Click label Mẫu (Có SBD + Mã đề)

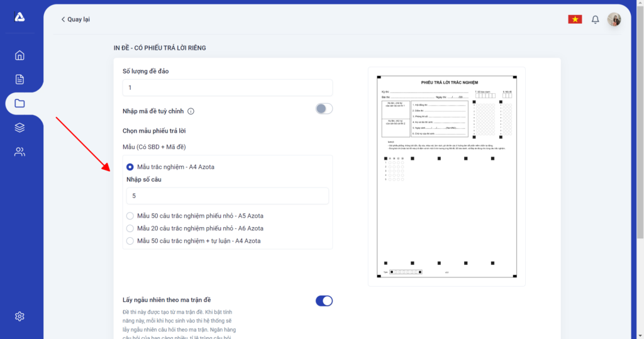tap(154, 147)
